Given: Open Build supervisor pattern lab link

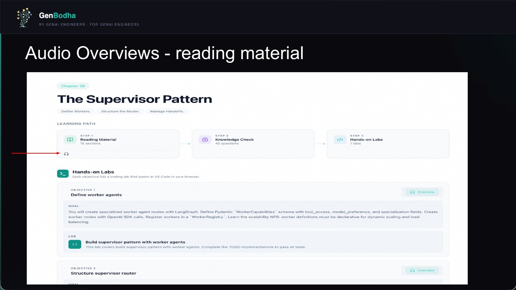Looking at the screenshot, I should tap(135, 242).
